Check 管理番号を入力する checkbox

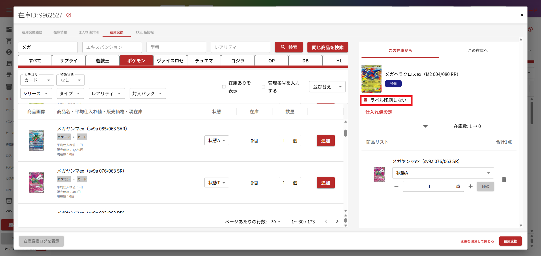click(263, 87)
